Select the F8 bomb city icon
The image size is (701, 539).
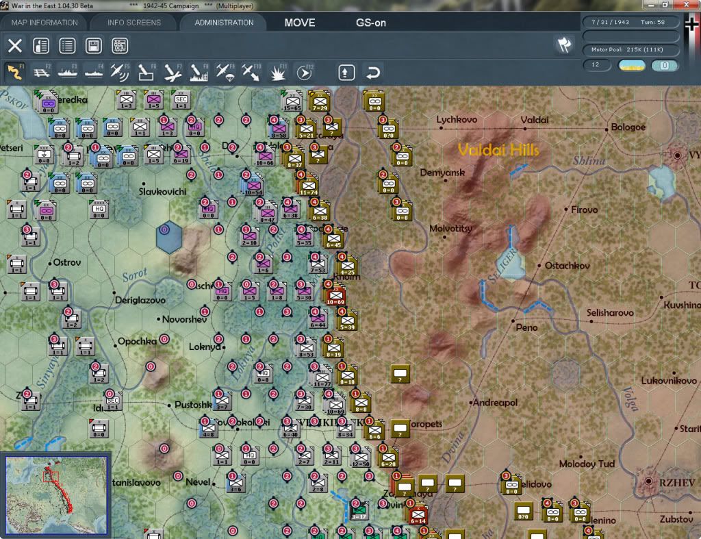pyautogui.click(x=199, y=72)
